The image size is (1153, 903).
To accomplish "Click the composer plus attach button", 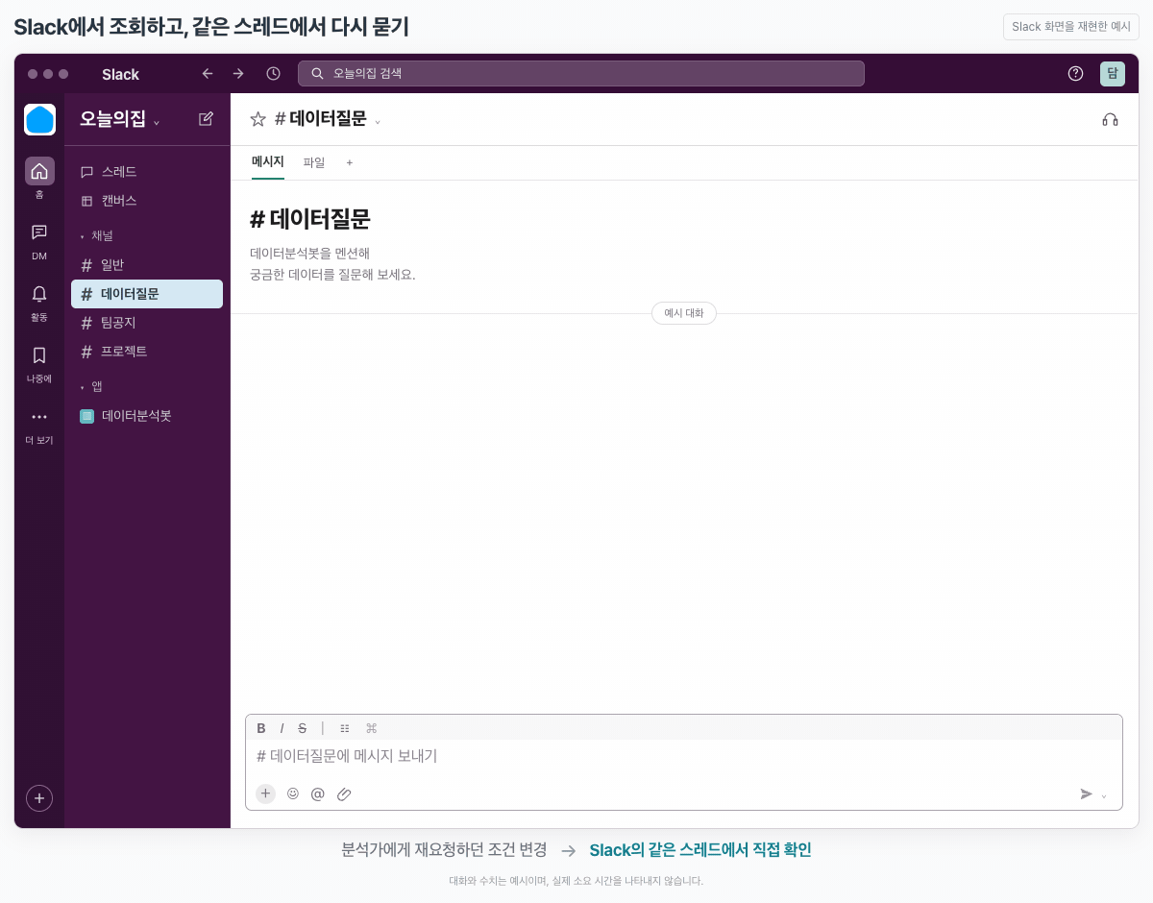I will [x=265, y=793].
